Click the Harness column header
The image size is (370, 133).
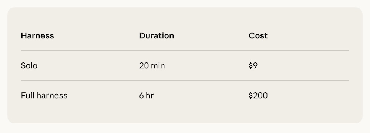37,35
